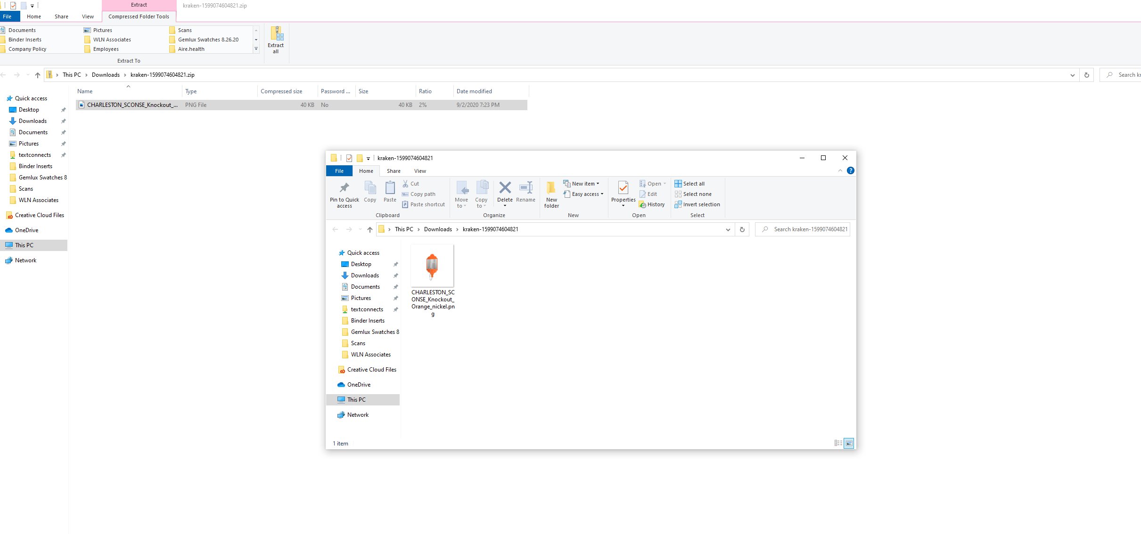
Task: Switch to details view toggle in status bar
Action: tap(838, 443)
